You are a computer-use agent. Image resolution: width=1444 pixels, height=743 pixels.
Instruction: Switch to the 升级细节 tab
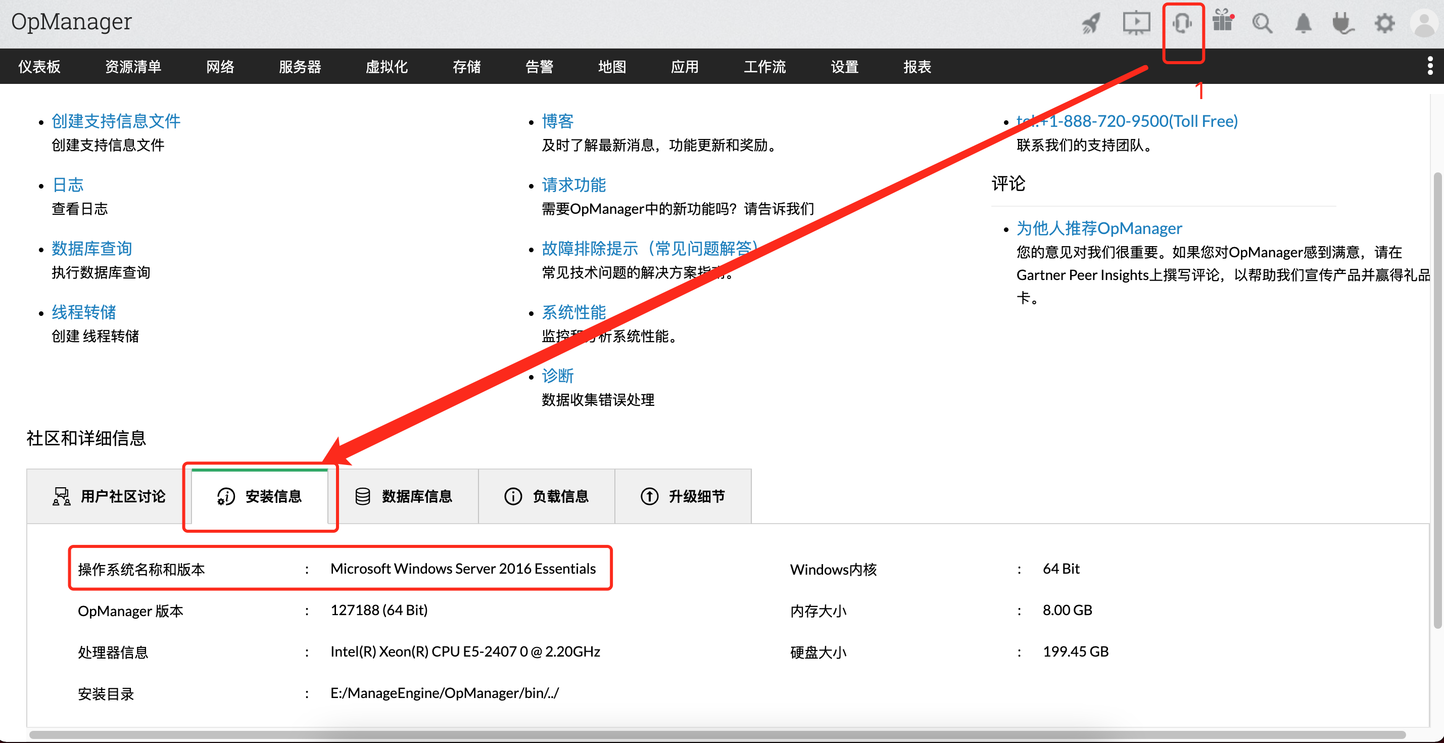683,496
